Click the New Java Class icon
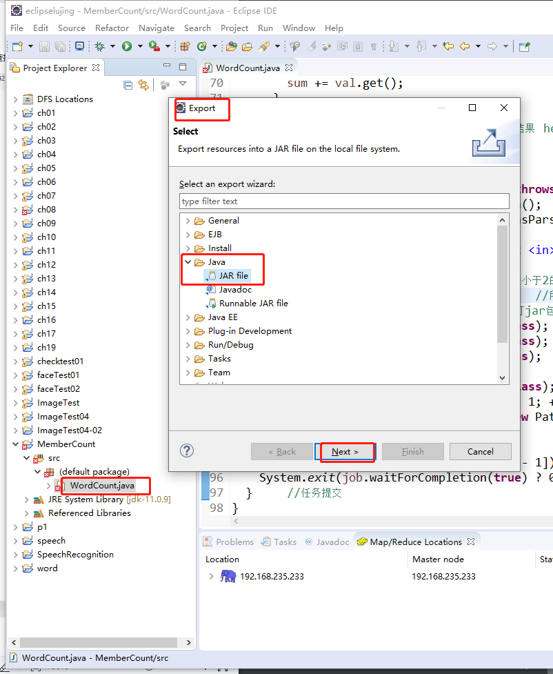Screen dimensions: 553x674 (x=202, y=46)
